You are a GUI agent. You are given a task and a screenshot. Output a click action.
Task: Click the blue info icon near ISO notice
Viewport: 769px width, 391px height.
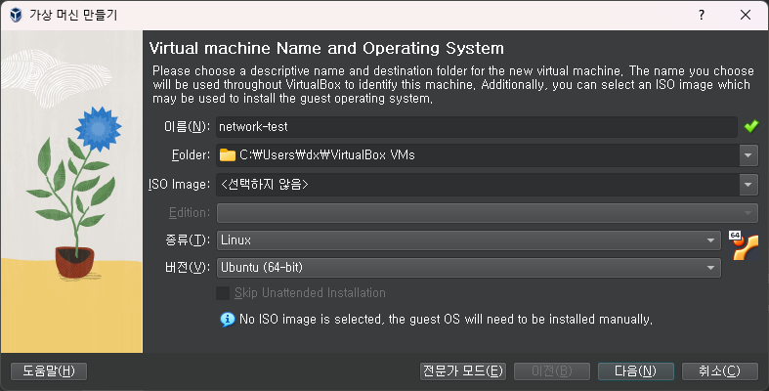227,320
